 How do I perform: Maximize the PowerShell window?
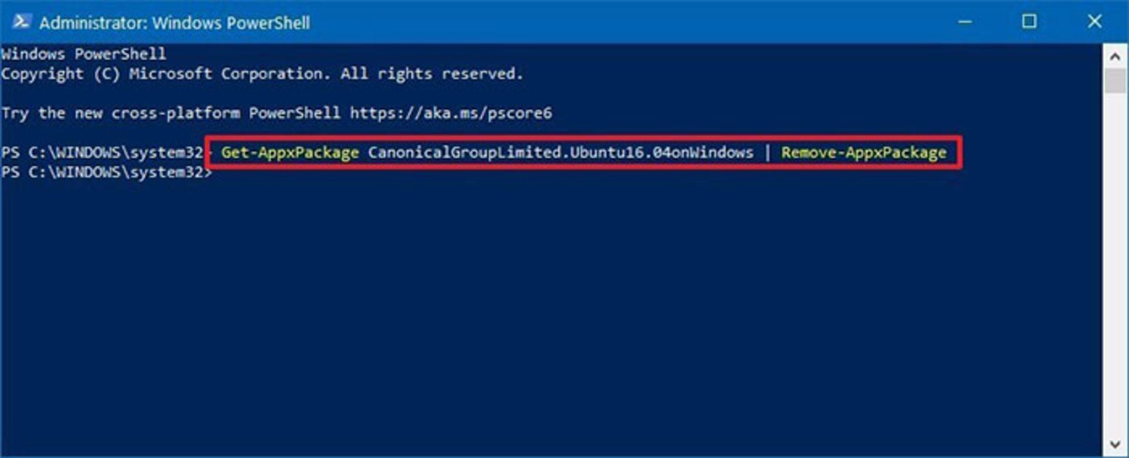(1029, 22)
